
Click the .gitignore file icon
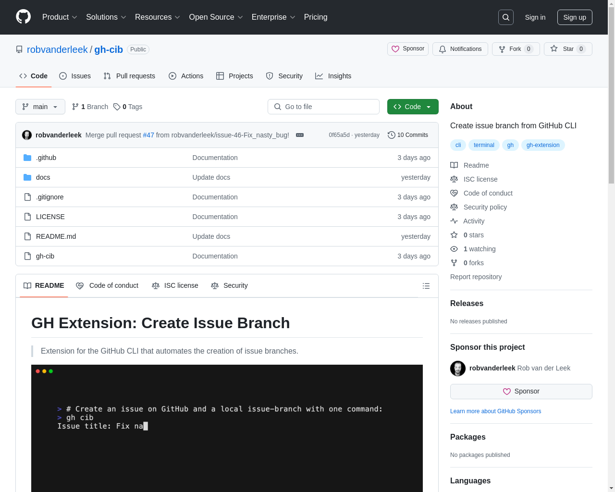coord(27,197)
